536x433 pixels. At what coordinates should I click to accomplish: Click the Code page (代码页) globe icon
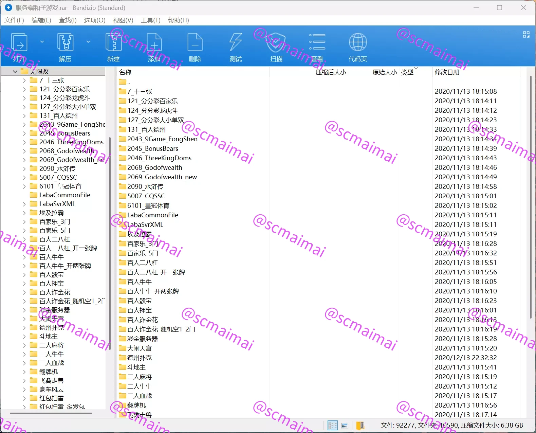(358, 43)
